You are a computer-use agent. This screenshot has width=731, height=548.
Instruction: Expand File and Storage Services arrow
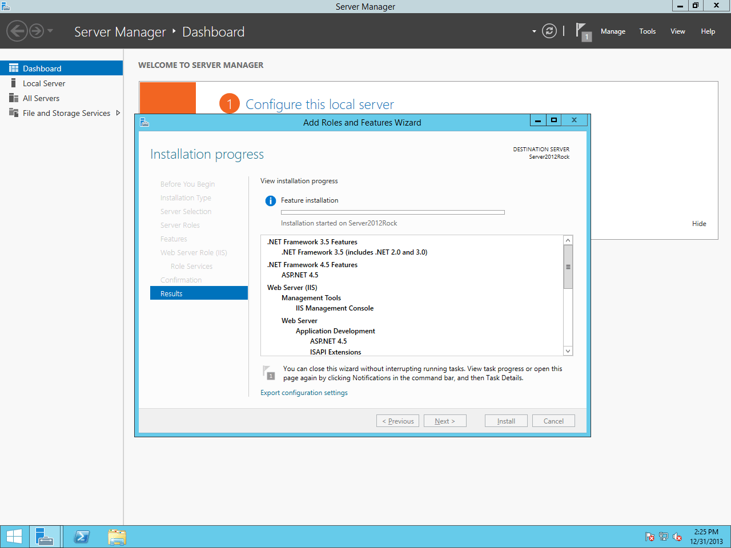[118, 113]
